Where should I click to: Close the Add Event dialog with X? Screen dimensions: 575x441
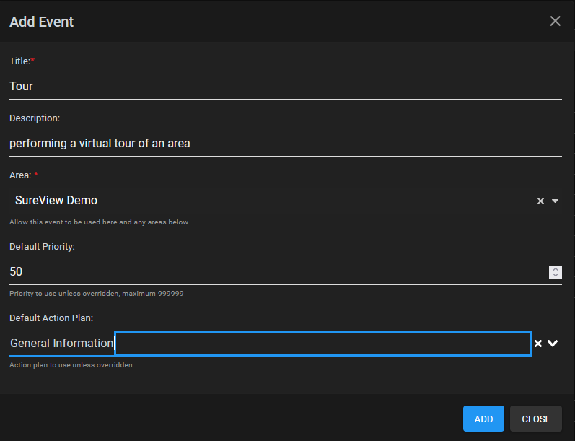556,21
